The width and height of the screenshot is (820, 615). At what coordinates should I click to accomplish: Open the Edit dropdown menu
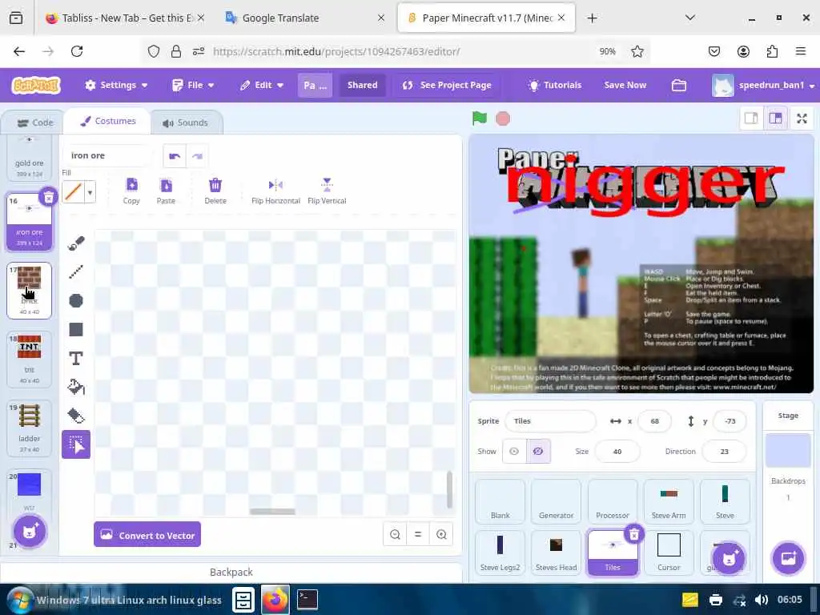coord(262,85)
